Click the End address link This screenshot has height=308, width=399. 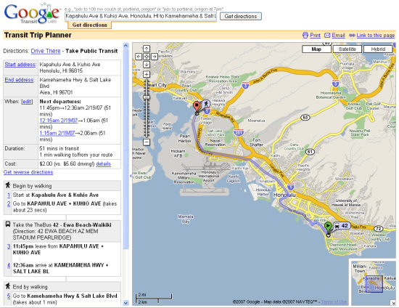pyautogui.click(x=19, y=80)
